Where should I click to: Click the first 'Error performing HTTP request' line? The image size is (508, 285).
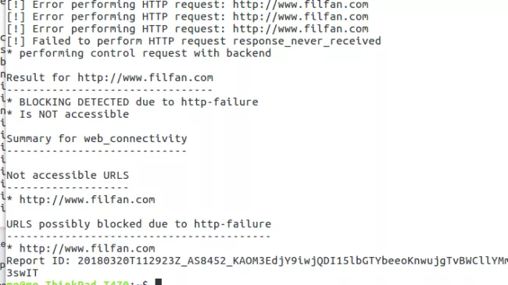click(x=188, y=5)
